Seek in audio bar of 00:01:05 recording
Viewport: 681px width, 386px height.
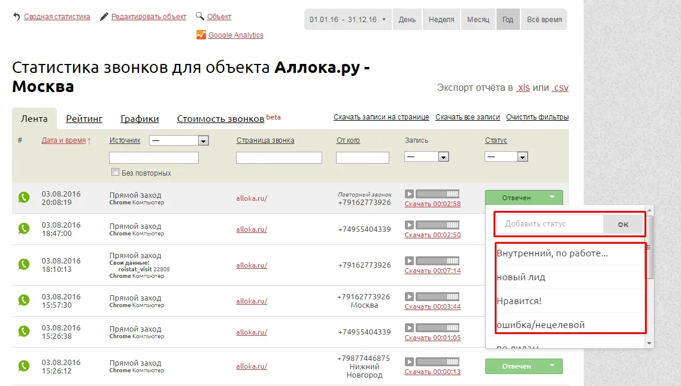(x=437, y=328)
